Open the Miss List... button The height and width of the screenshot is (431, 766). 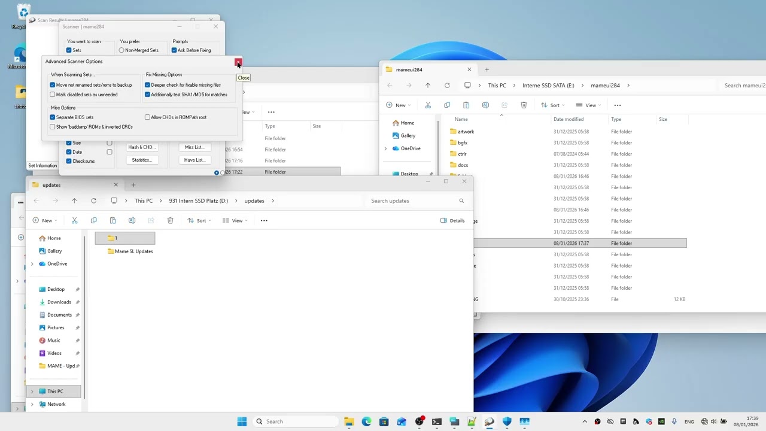point(194,147)
